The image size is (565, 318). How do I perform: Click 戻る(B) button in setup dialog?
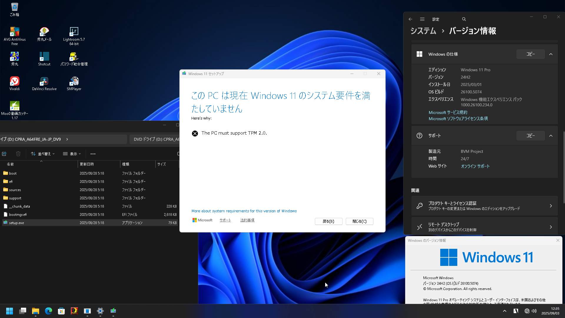click(328, 221)
